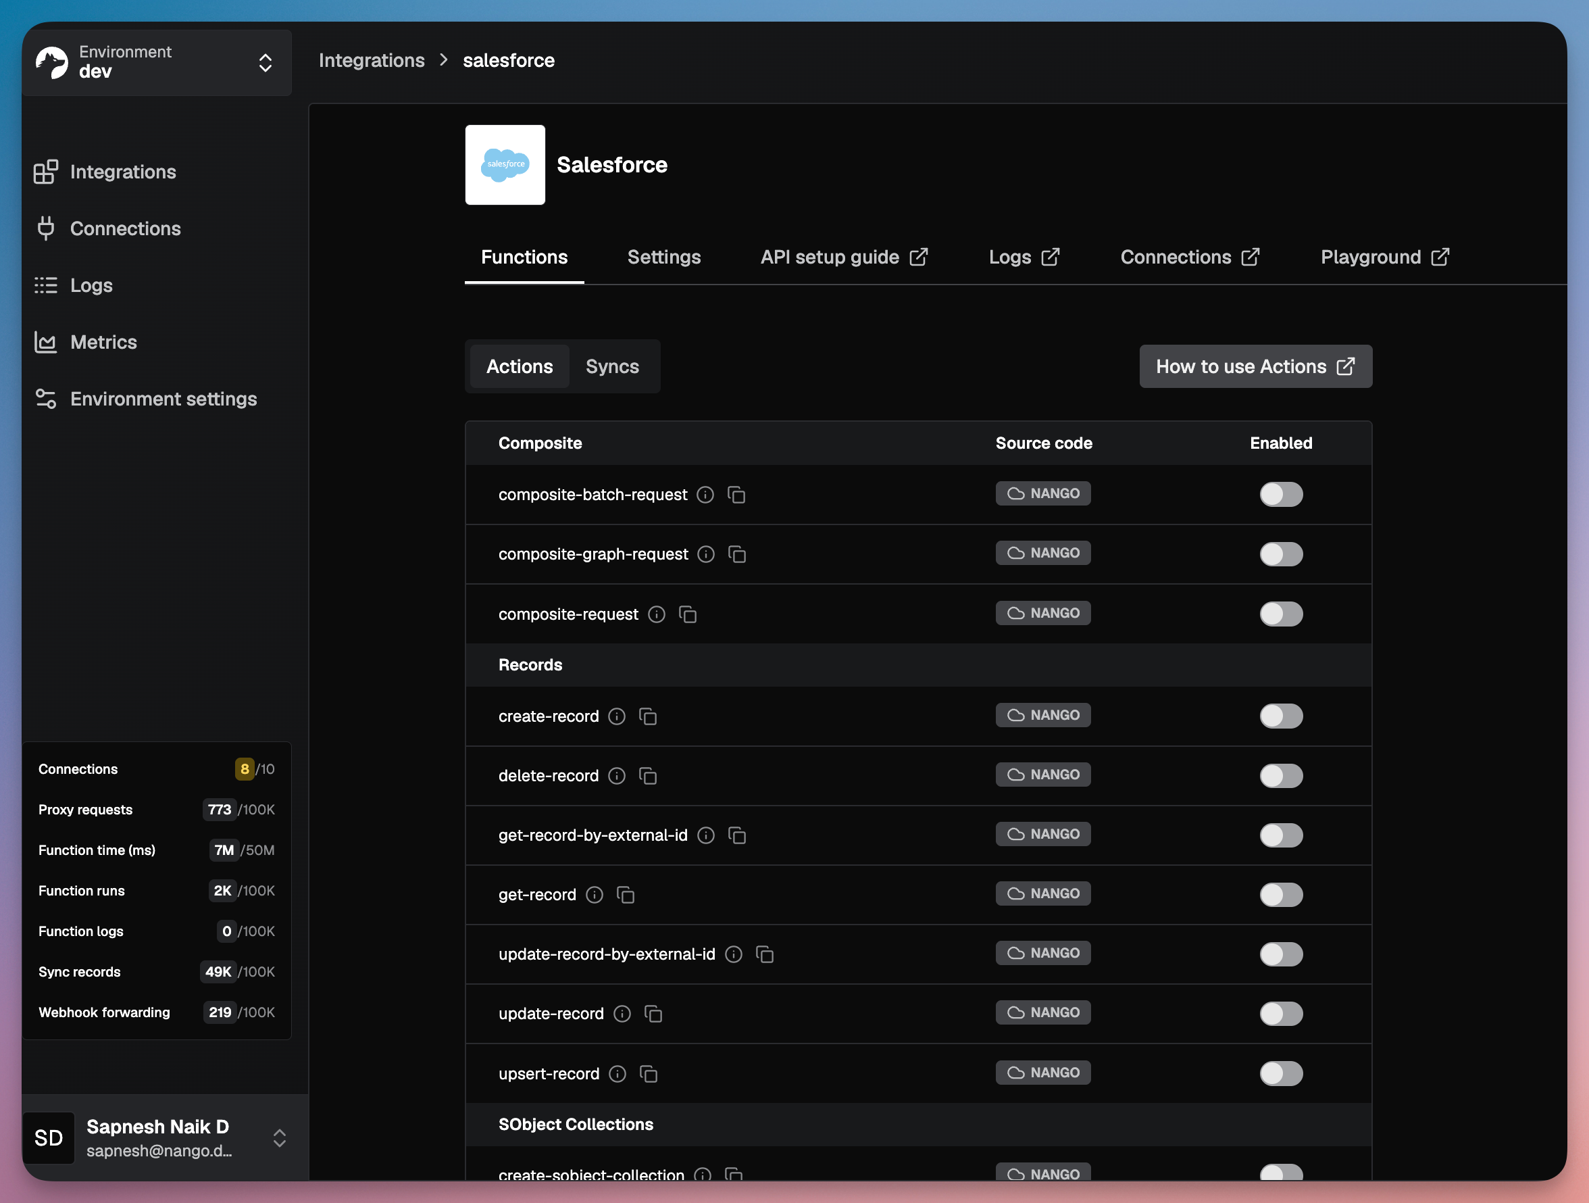
Task: Enable the delete-record action
Action: (1281, 776)
